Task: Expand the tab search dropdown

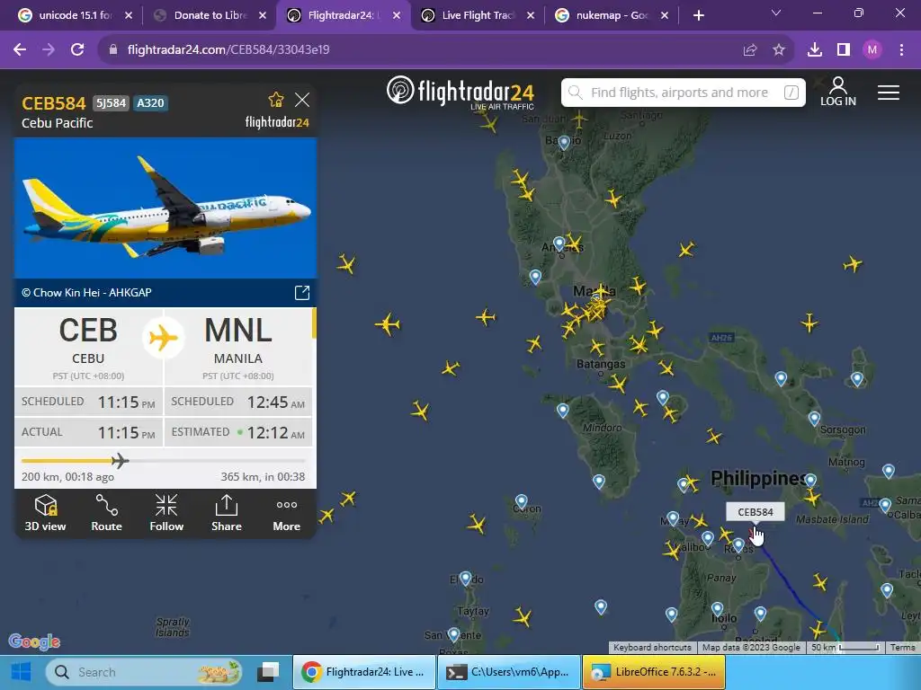Action: pos(776,13)
